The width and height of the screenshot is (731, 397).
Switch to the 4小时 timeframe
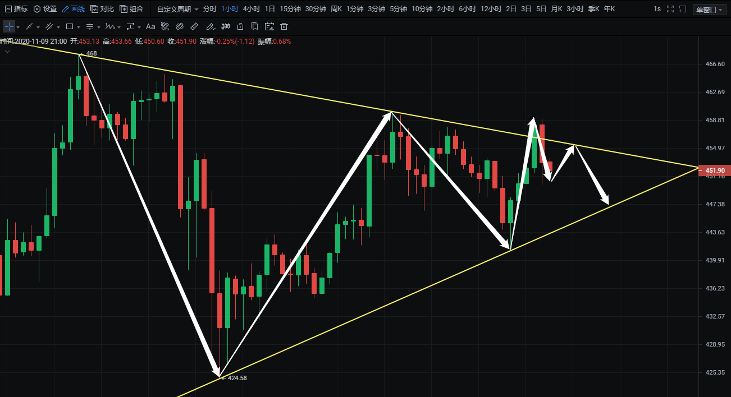point(252,9)
